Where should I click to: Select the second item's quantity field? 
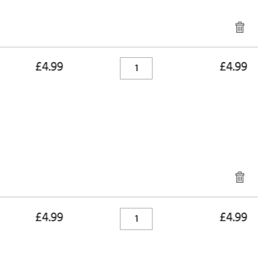pyautogui.click(x=136, y=219)
